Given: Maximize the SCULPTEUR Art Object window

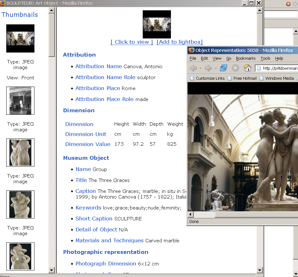Looking at the screenshot, I should tap(251, 3).
